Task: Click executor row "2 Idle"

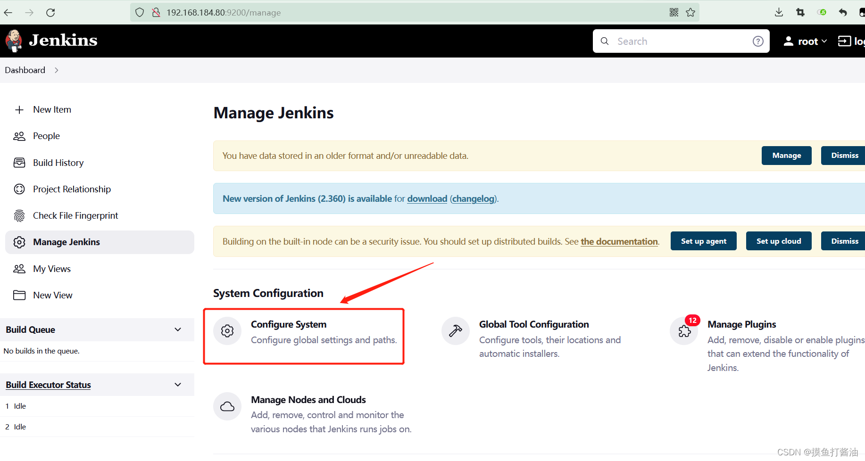Action: (97, 427)
